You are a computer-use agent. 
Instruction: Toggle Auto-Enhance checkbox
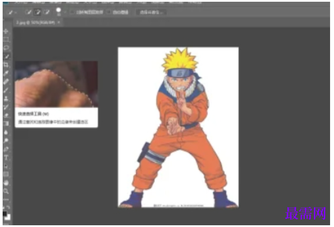pyautogui.click(x=109, y=12)
